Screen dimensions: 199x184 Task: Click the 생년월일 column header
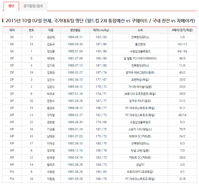[75, 30]
